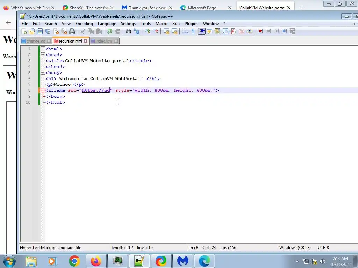Screen dimensions: 358x268
Task: Collapse the body fold on line 5
Action: point(43,73)
